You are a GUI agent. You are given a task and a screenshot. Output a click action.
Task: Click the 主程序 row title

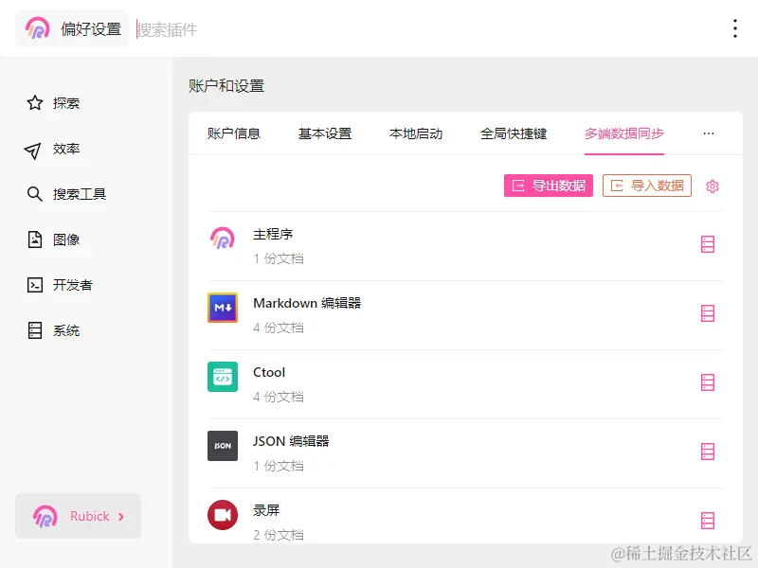click(x=273, y=234)
